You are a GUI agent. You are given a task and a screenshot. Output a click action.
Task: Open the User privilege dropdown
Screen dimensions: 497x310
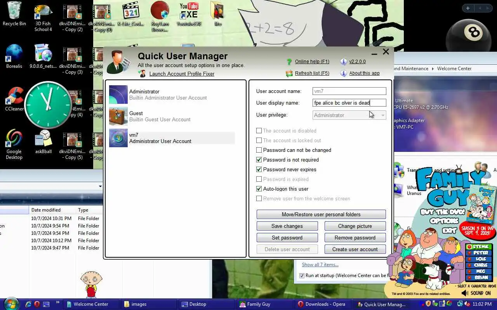pos(349,115)
